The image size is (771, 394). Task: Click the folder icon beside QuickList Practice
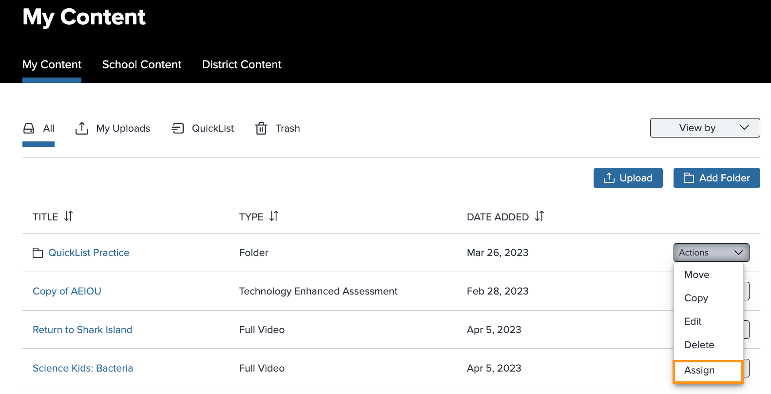38,253
